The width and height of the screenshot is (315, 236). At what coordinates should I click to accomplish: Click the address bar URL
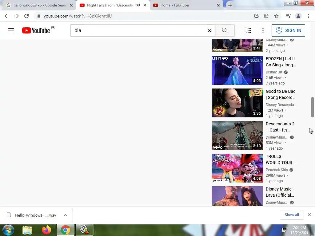[x=78, y=16]
